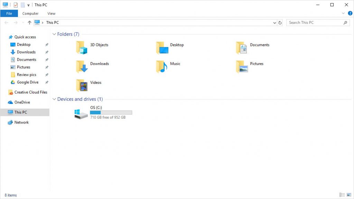Click the Help question mark icon
Image resolution: width=354 pixels, height=199 pixels.
(350, 13)
